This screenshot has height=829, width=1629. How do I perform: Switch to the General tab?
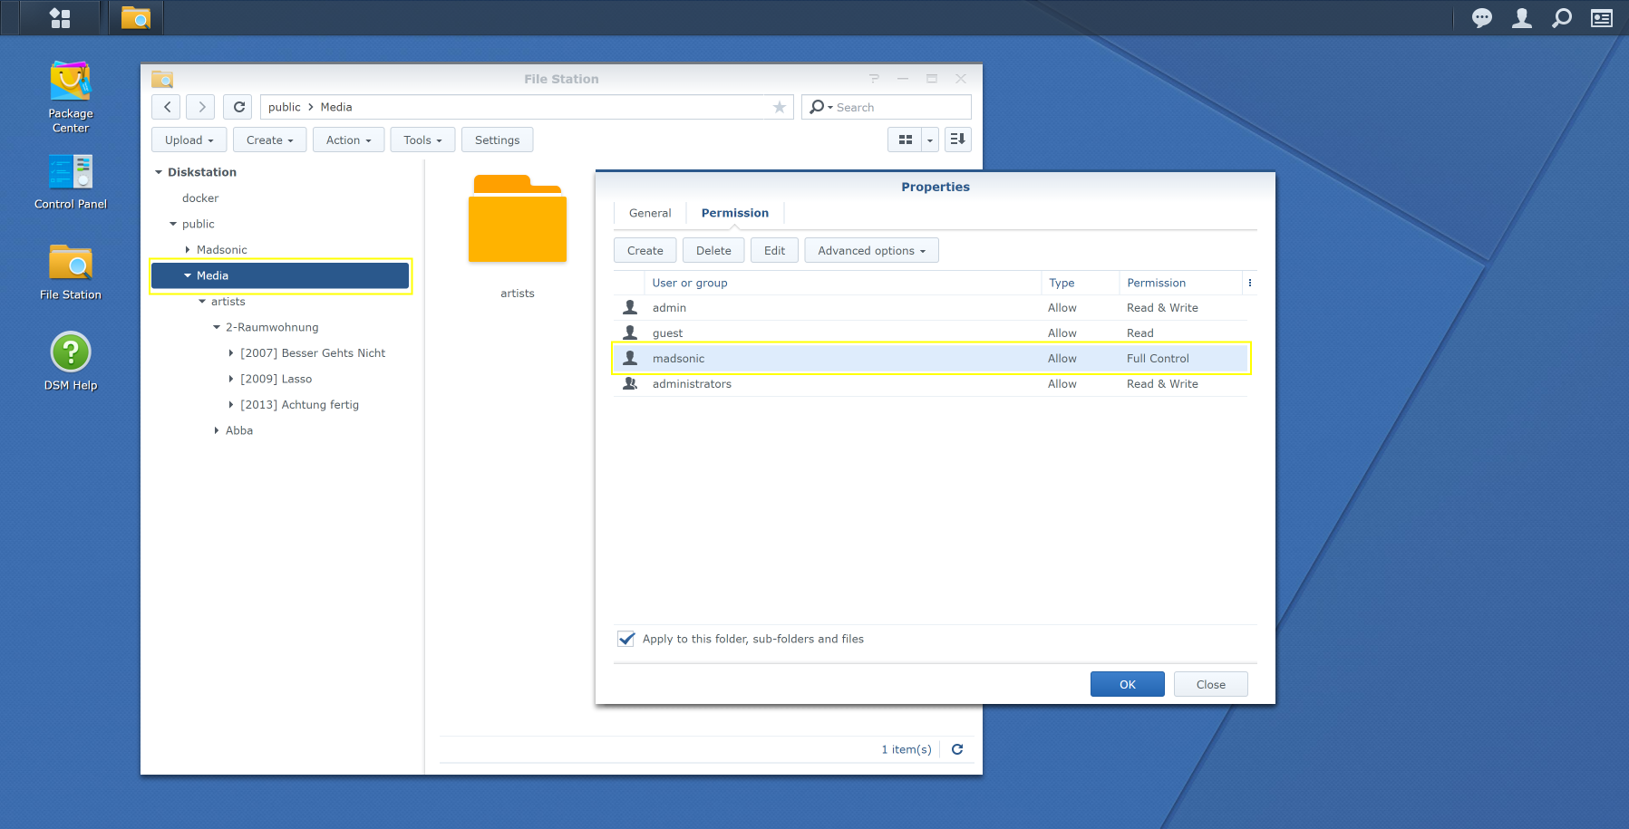point(650,213)
